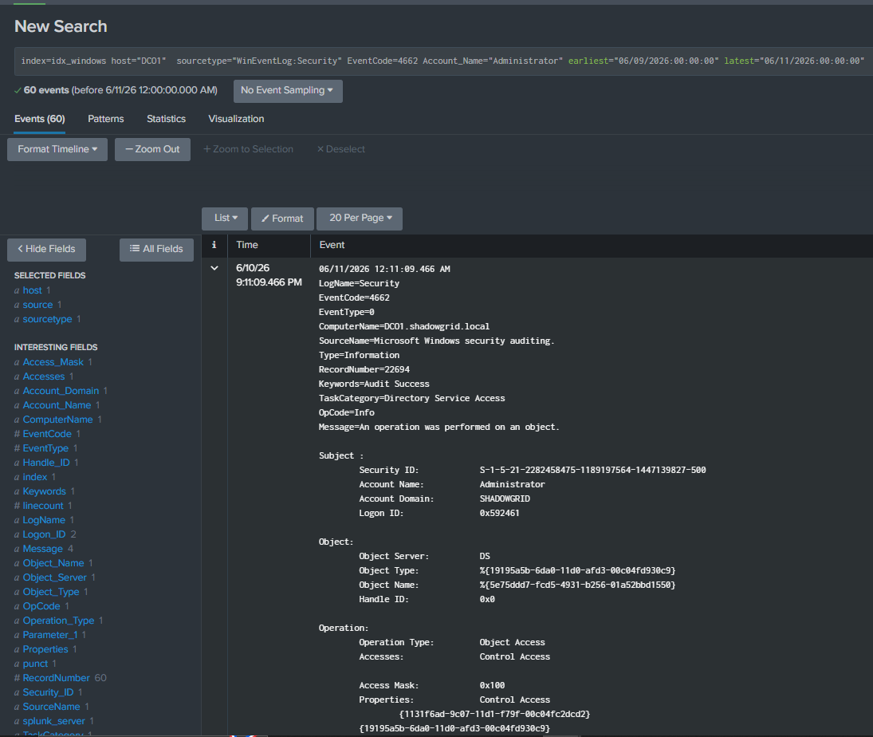The image size is (873, 737).
Task: Click the info column header icon
Action: [x=214, y=245]
